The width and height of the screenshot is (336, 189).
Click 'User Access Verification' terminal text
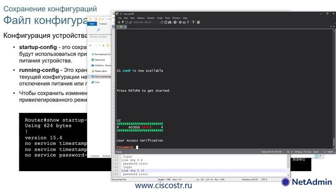(140, 140)
